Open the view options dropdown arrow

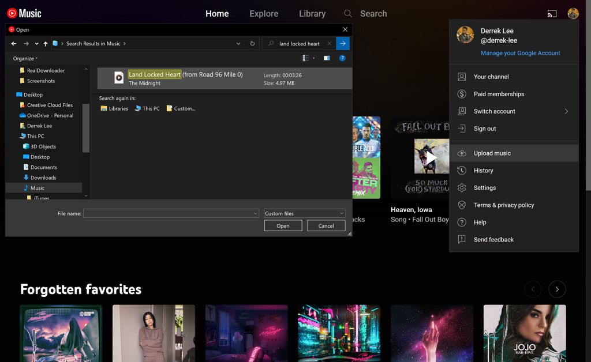(x=314, y=58)
